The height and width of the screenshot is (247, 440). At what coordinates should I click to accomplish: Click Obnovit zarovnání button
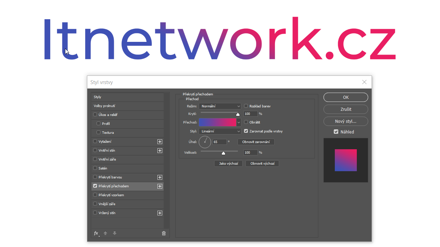pos(256,142)
